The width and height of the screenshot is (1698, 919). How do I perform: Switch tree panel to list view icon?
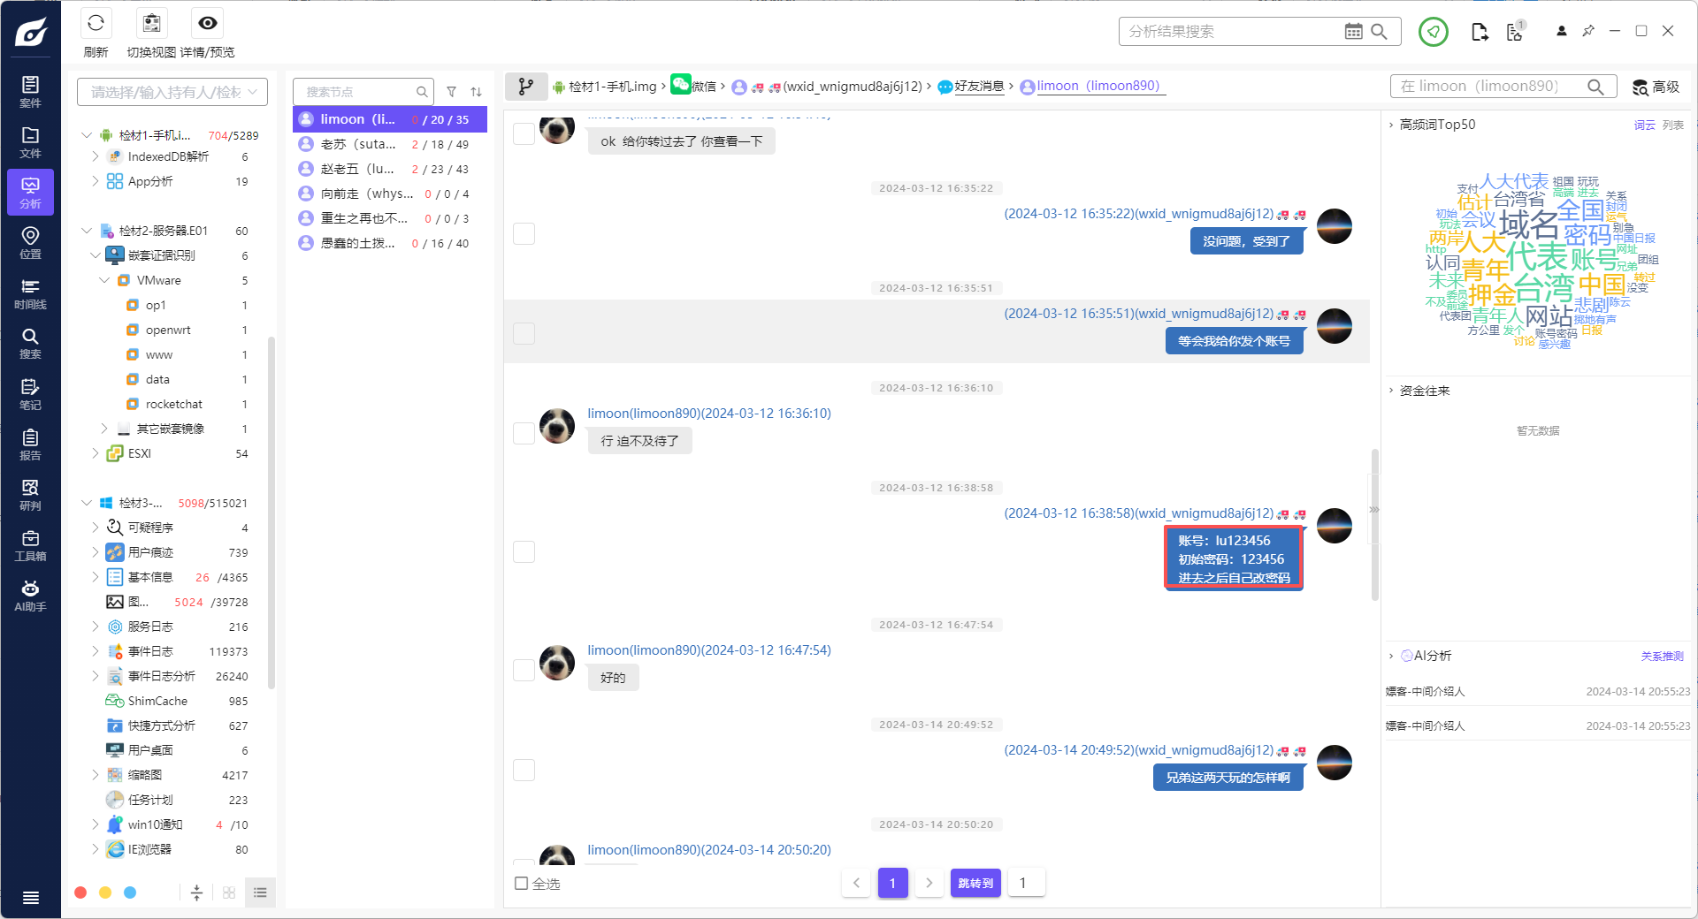260,892
